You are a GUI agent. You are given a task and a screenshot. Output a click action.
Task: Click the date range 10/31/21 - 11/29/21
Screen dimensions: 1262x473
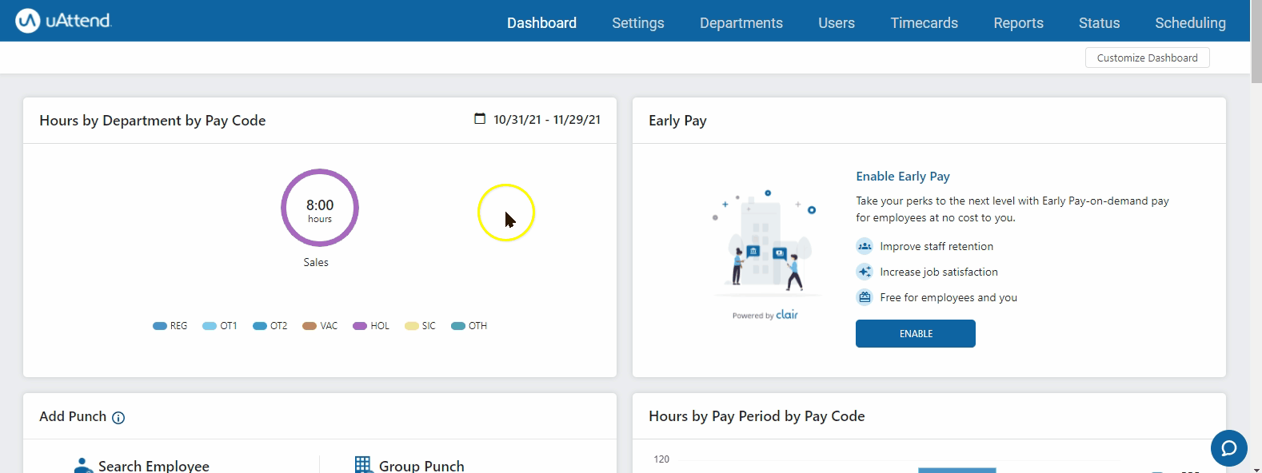pyautogui.click(x=547, y=120)
